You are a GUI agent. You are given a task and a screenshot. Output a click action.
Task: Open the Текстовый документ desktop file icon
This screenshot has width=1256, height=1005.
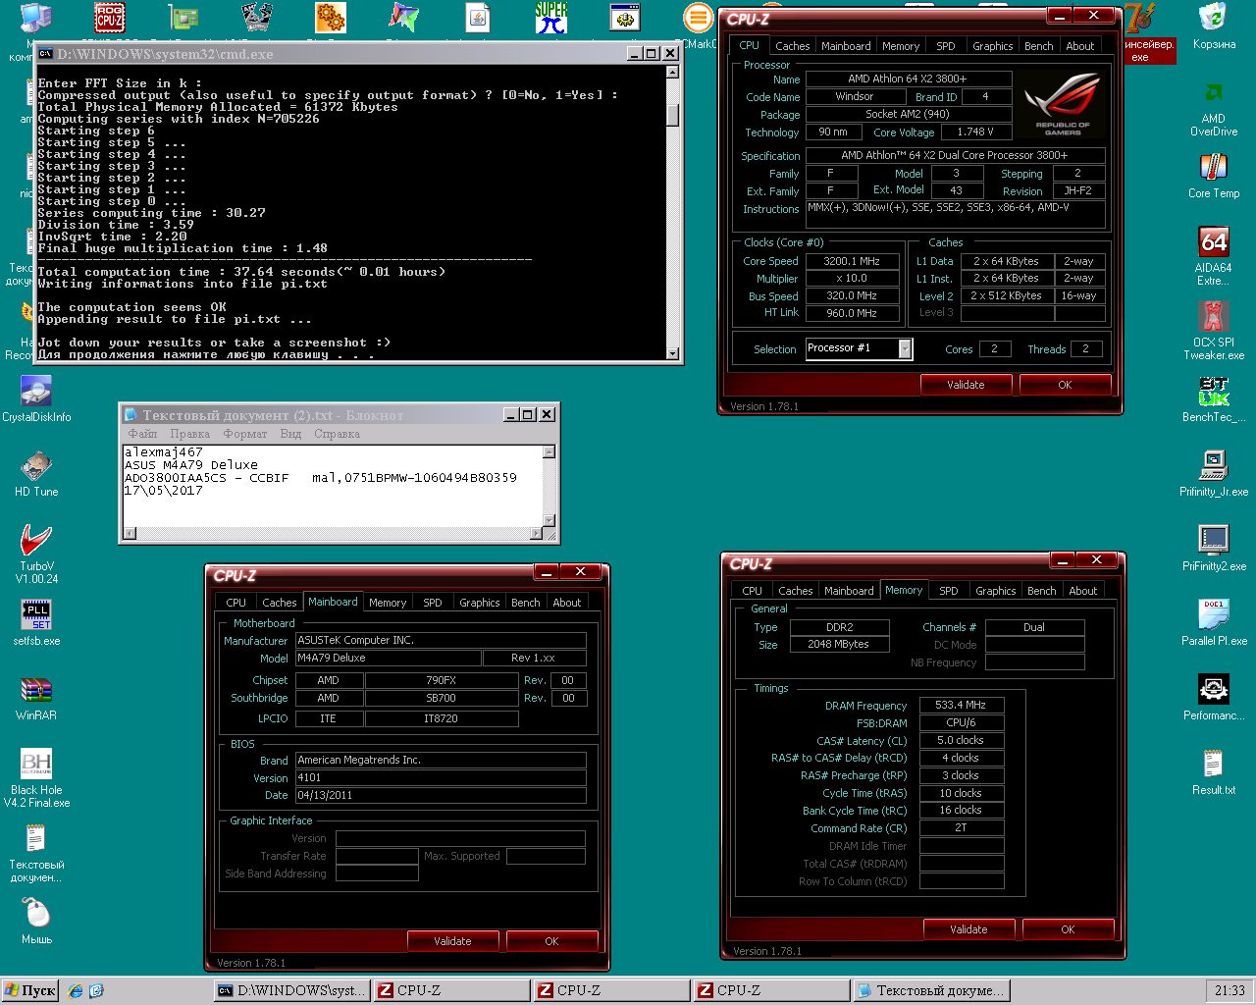tap(36, 852)
